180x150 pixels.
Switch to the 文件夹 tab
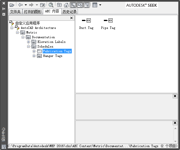click(15, 12)
